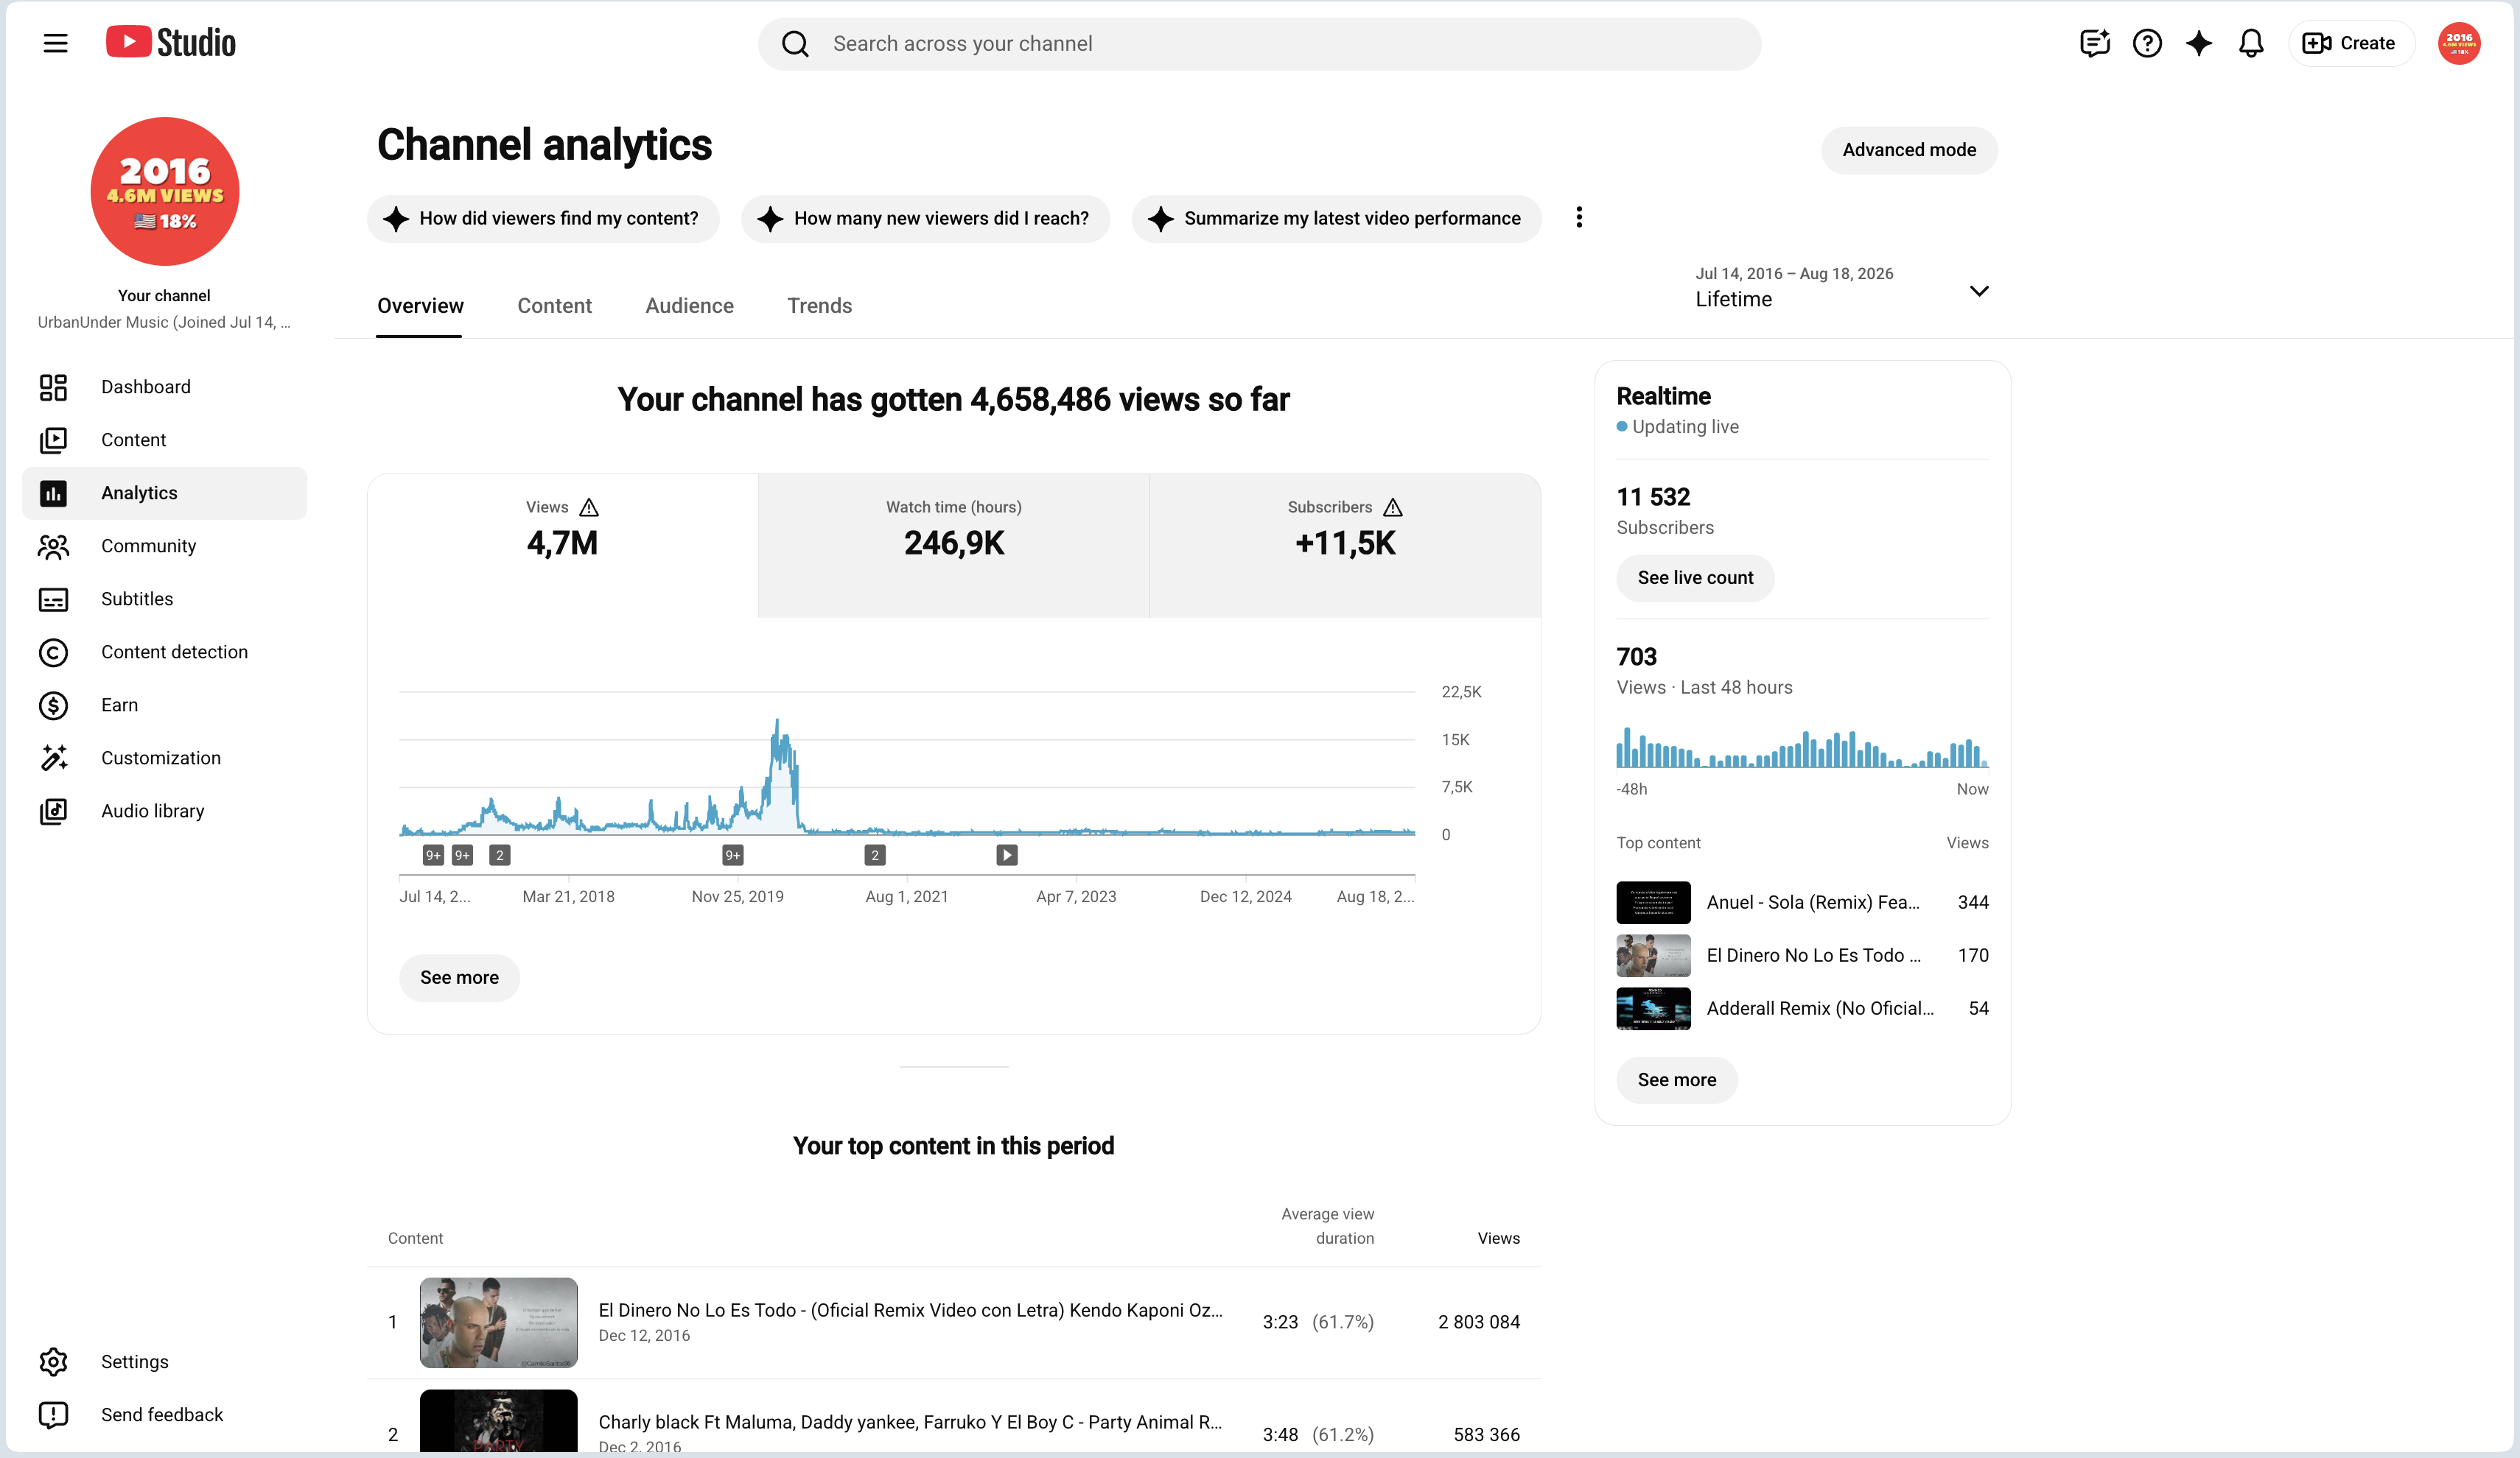
Task: Click the video play marker on chart timeline
Action: [x=1007, y=856]
